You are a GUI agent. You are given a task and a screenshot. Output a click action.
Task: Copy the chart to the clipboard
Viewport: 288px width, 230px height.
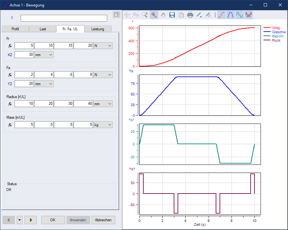(x=181, y=15)
